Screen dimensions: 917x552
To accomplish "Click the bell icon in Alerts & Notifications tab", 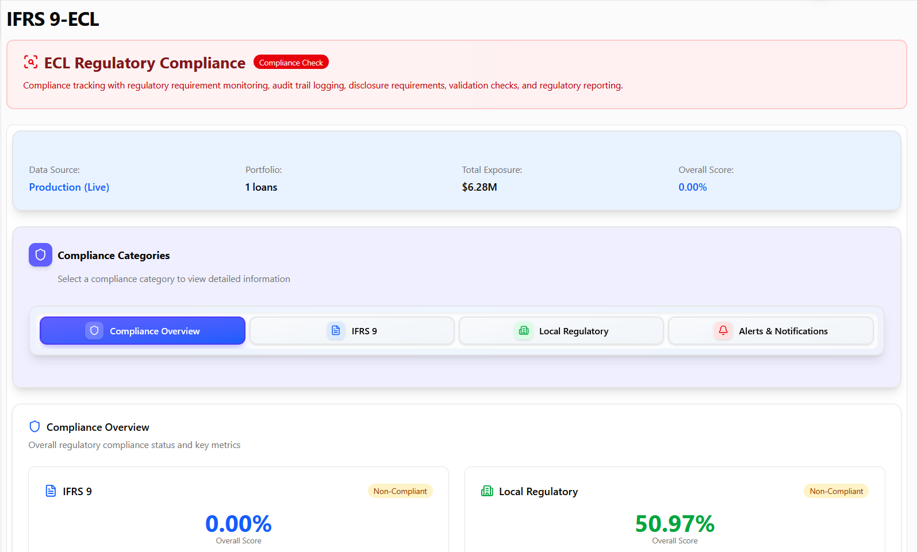I will (x=723, y=331).
